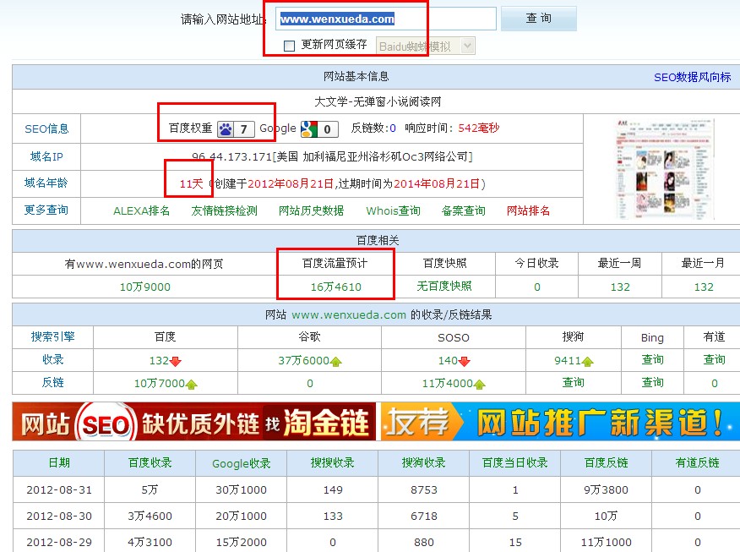Viewport: 740px width, 552px height.
Task: Click the 百度当日收录 column header
Action: (515, 463)
